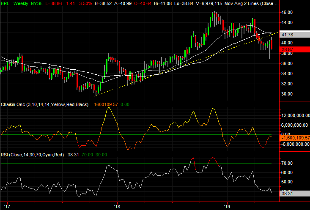Click the 41.78 moving average price tag
310x210 pixels.
point(295,35)
